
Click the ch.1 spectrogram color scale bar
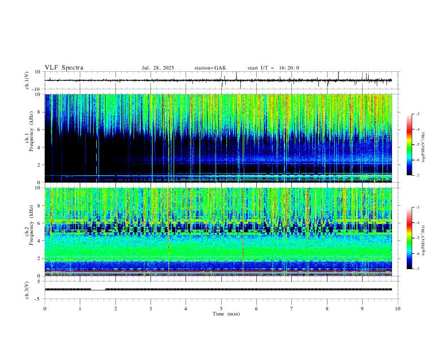[409, 145]
